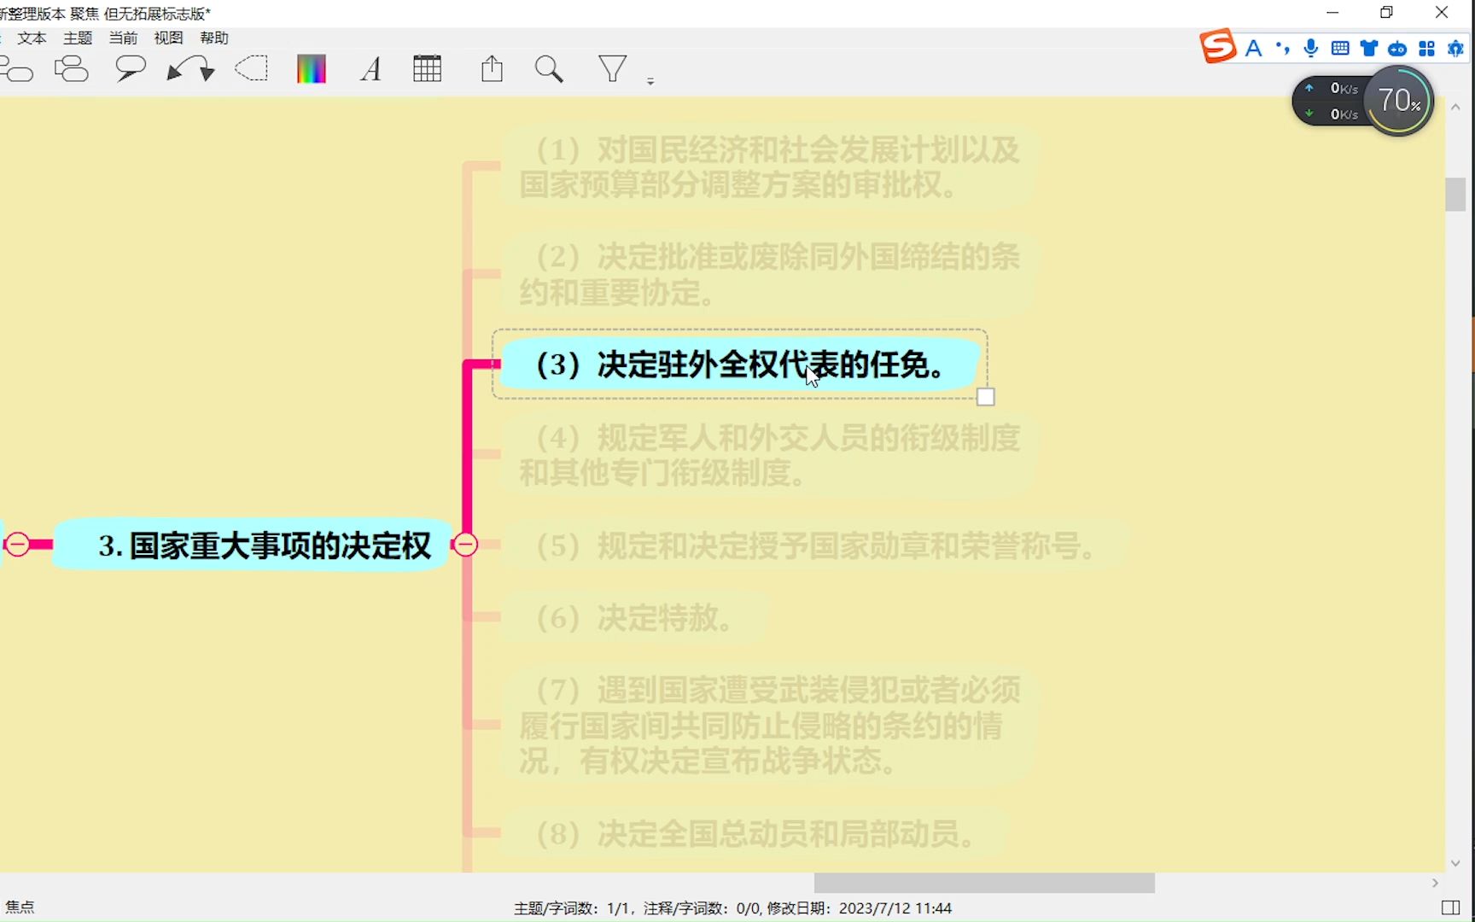Expand hidden toolbar items via the small chevron
The width and height of the screenshot is (1475, 922).
coord(651,78)
